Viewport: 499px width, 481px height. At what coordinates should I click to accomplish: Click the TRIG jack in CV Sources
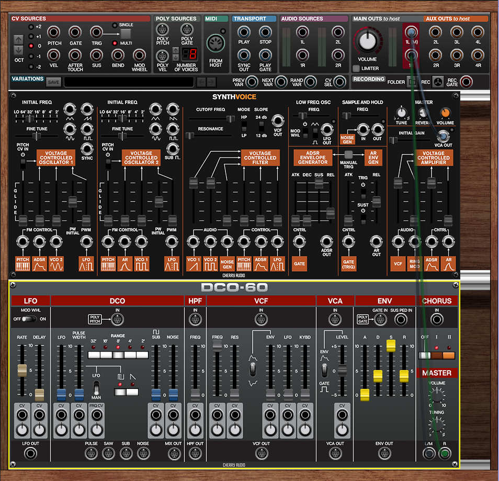click(96, 32)
